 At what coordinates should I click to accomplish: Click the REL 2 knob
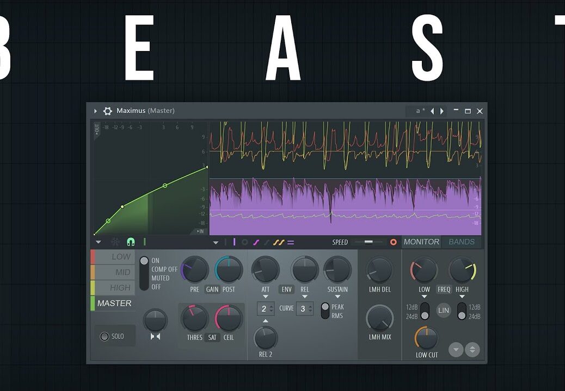266,338
